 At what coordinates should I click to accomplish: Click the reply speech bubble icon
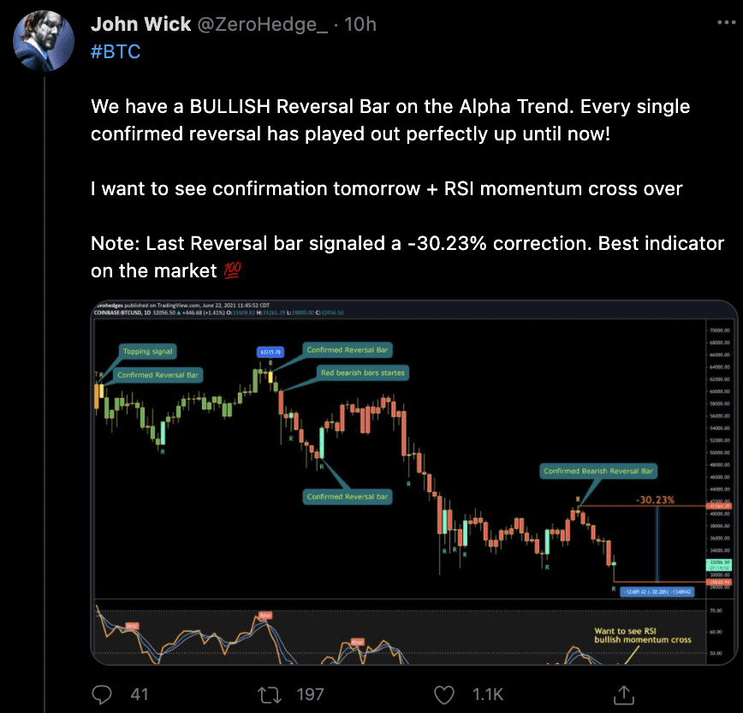tap(103, 693)
